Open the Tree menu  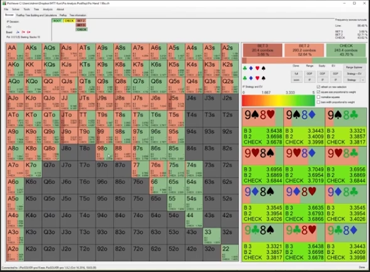[x=36, y=9]
